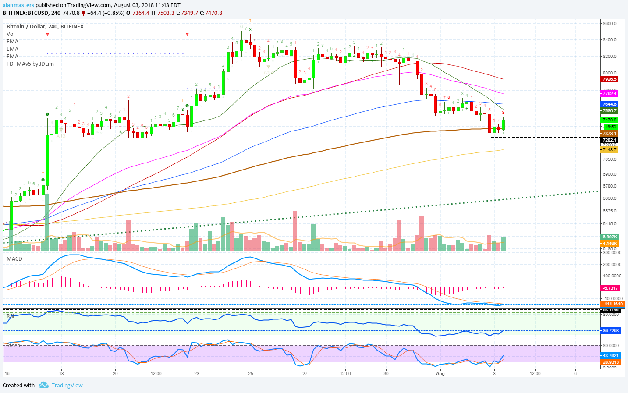Image resolution: width=628 pixels, height=393 pixels.
Task: Click the brown 7373.1 price tag
Action: 609,133
